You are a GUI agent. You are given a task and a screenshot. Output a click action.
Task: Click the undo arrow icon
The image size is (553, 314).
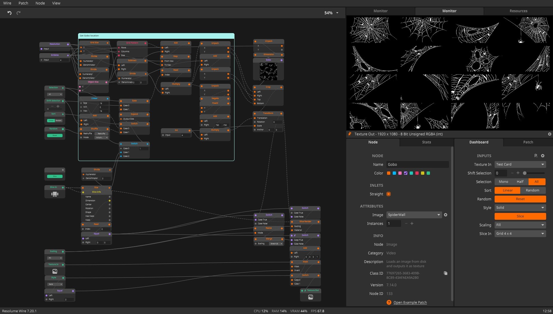tap(10, 13)
